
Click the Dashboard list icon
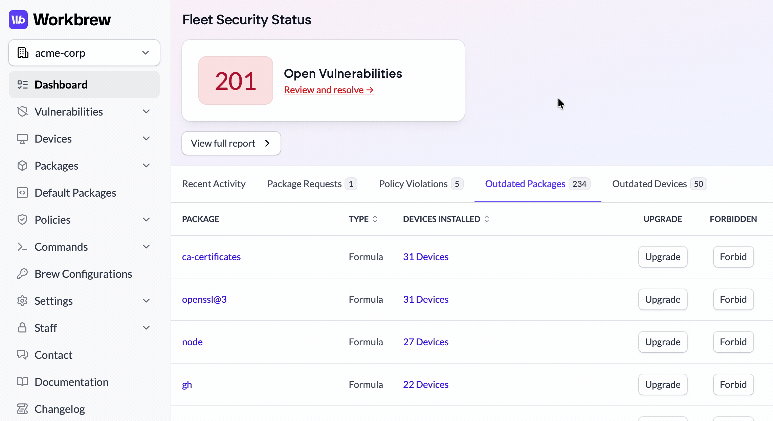tap(22, 84)
